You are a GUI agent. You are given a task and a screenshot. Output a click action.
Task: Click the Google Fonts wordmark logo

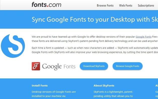point(59,67)
